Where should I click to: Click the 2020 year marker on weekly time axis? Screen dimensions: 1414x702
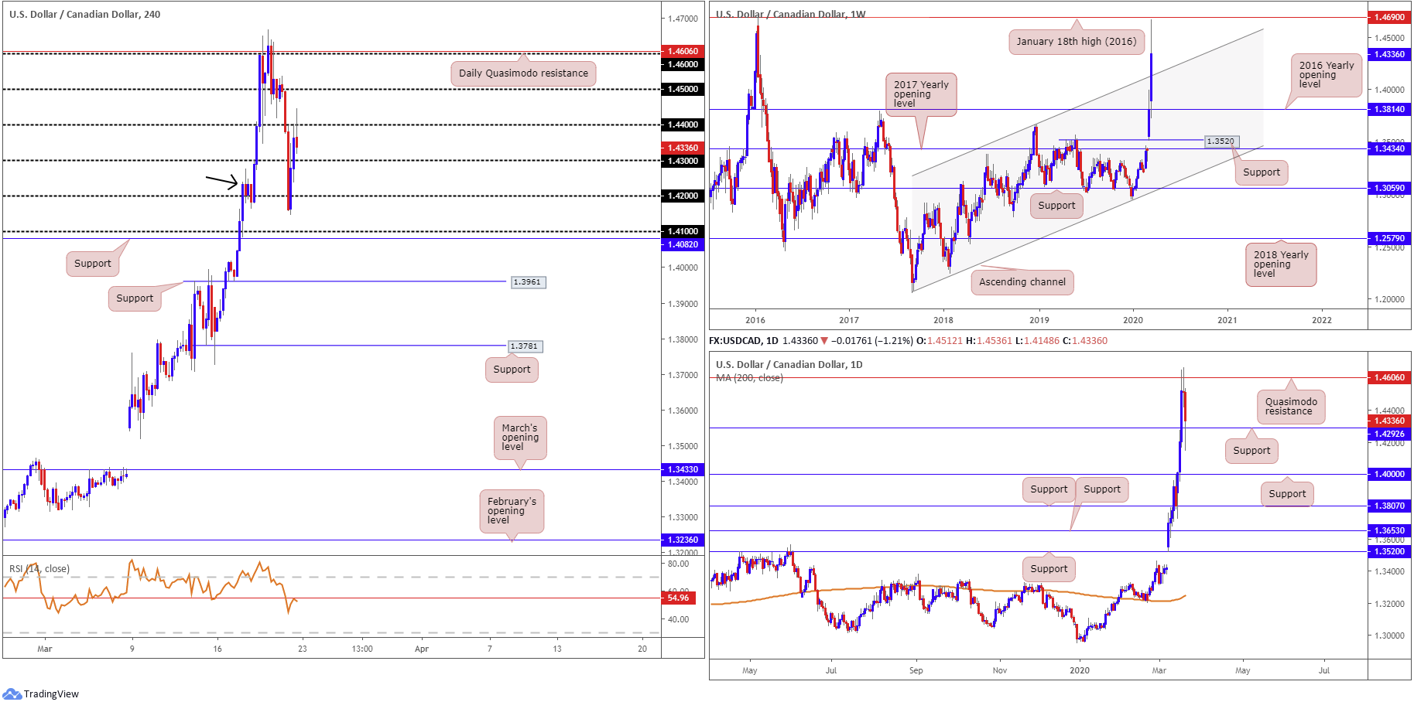1133,320
